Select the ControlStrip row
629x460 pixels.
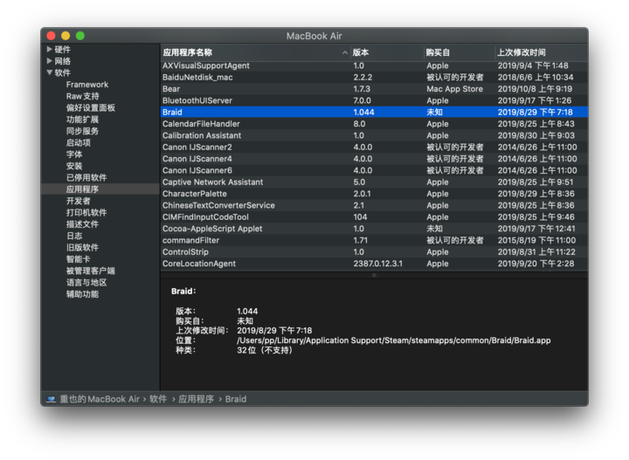(x=374, y=251)
